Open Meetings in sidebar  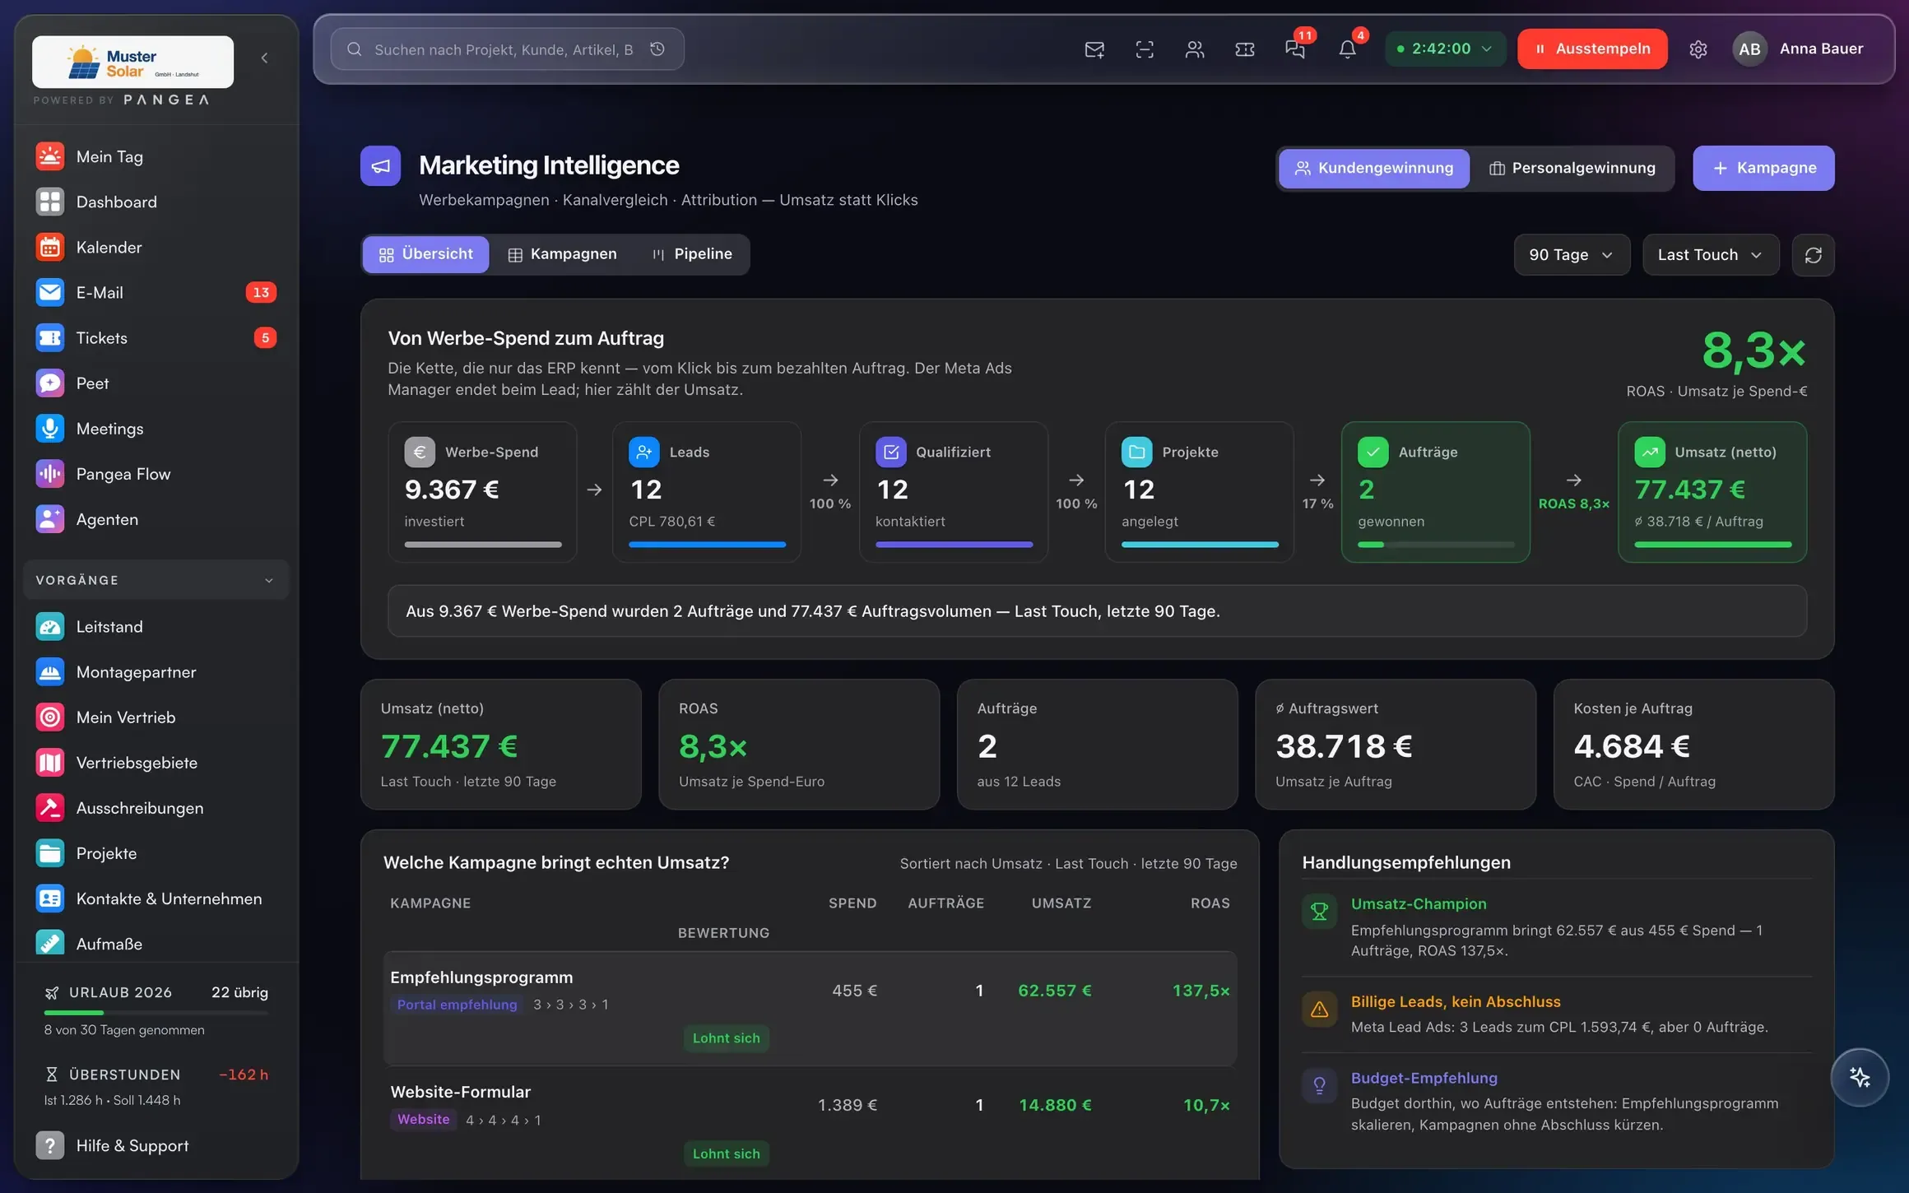click(156, 429)
